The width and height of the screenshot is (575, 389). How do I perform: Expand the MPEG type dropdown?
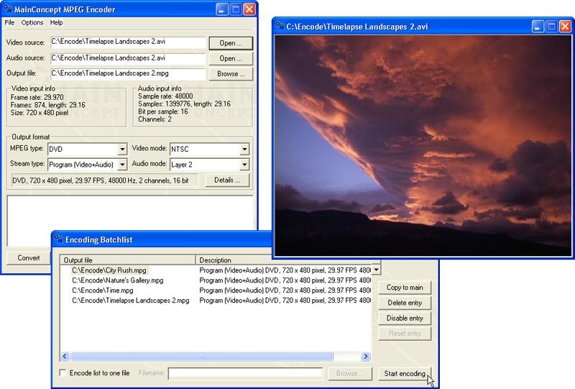tap(122, 150)
